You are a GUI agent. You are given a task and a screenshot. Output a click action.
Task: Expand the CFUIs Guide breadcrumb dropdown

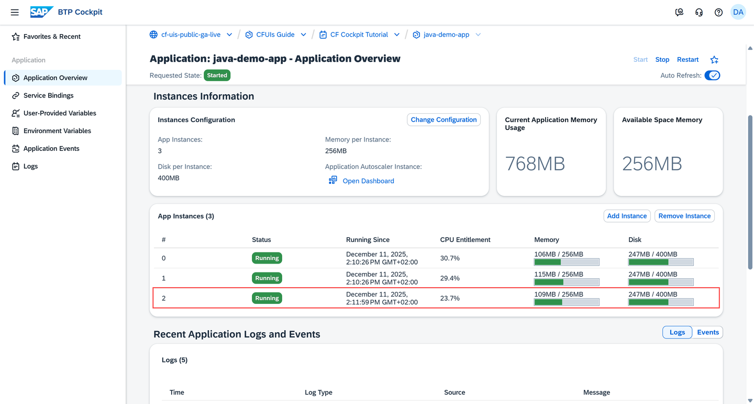pyautogui.click(x=303, y=35)
